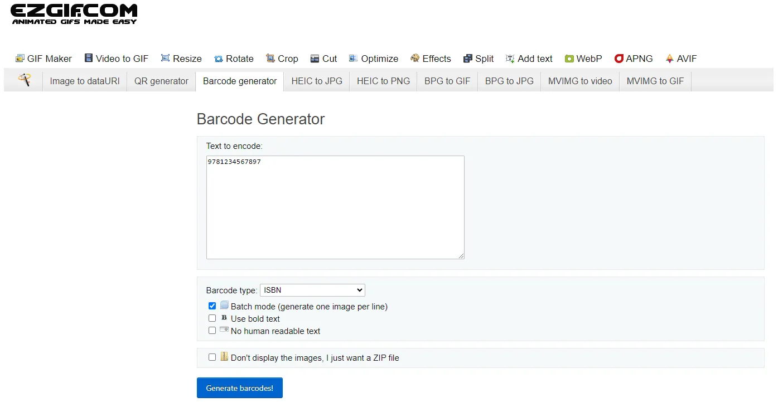This screenshot has width=778, height=407.
Task: Click the ZIP archive icon
Action: (x=224, y=357)
